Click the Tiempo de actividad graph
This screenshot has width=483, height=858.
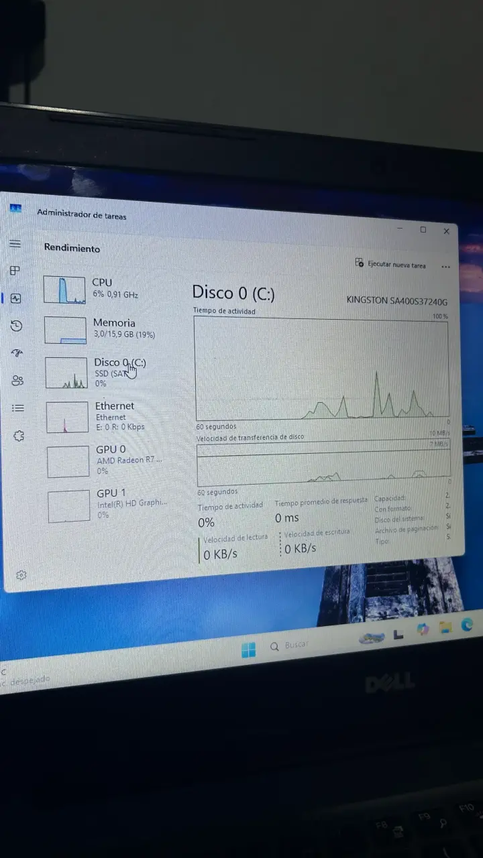[322, 368]
